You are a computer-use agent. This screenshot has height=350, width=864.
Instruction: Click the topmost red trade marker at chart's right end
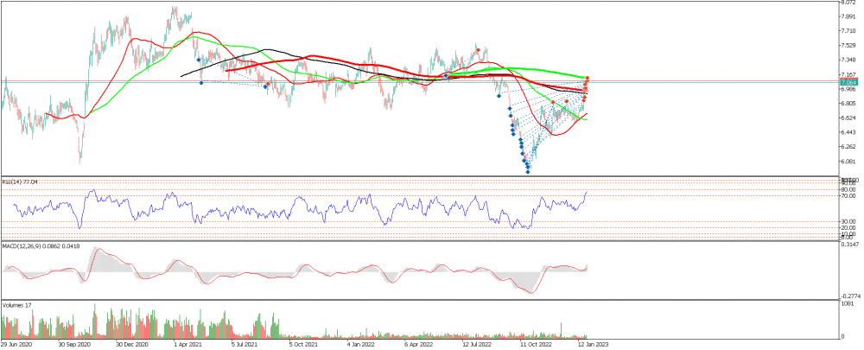588,79
